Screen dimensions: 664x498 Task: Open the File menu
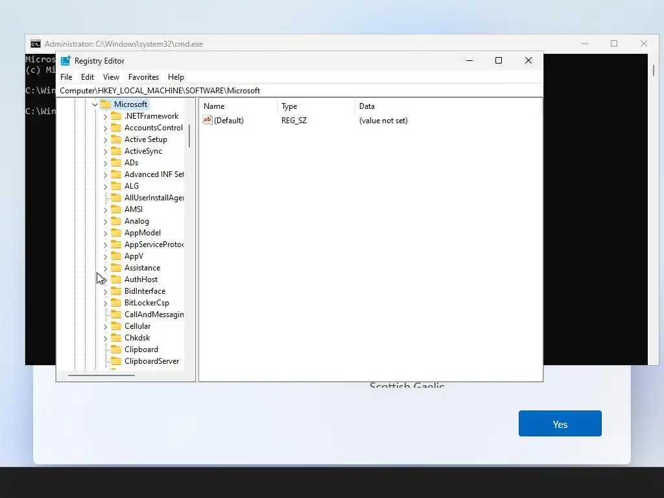66,77
